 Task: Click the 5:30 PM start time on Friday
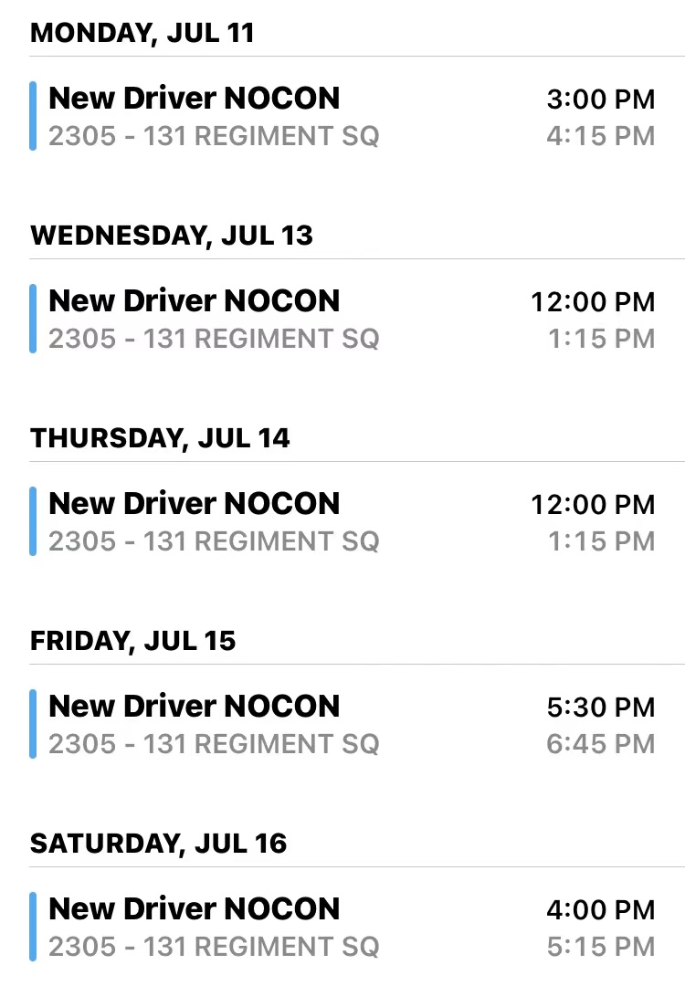(601, 708)
